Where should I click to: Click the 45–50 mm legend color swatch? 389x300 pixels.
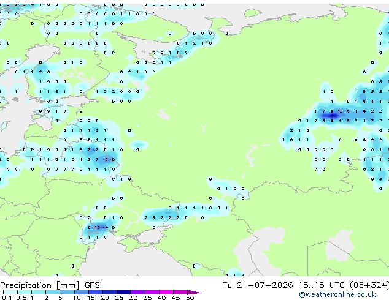[180, 292]
